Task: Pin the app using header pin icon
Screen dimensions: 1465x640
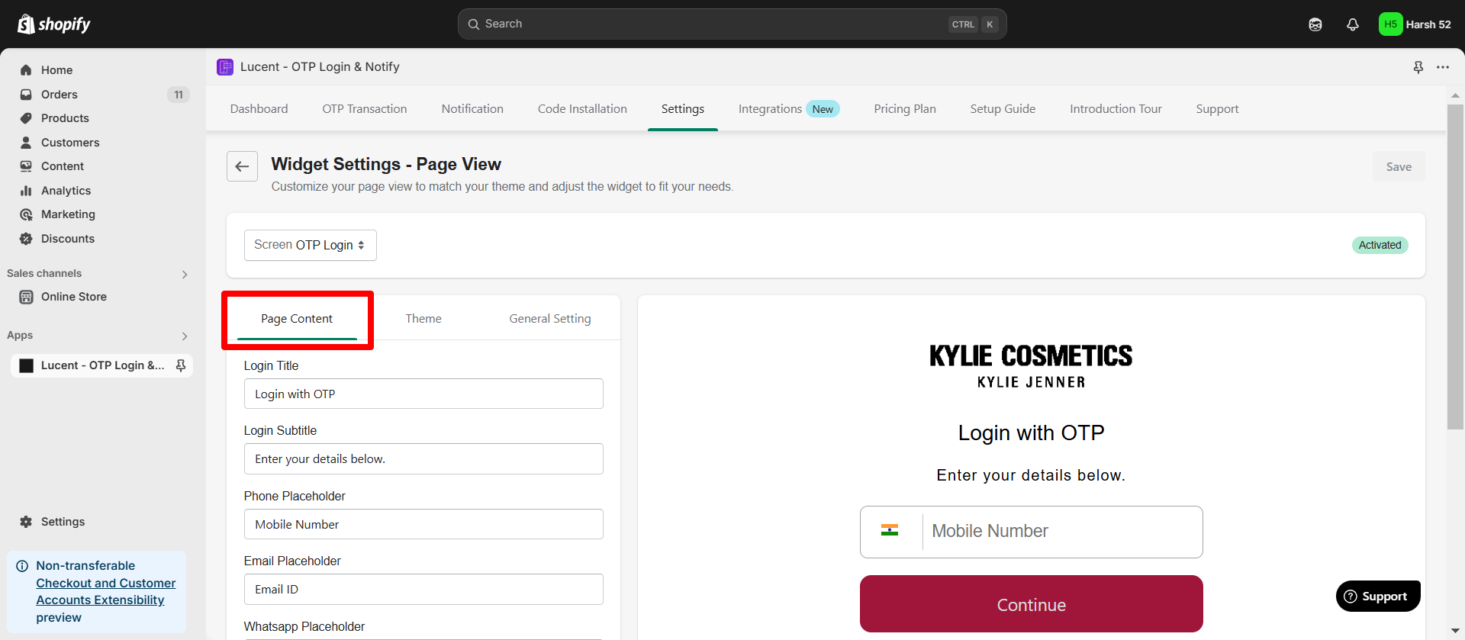Action: point(1418,67)
